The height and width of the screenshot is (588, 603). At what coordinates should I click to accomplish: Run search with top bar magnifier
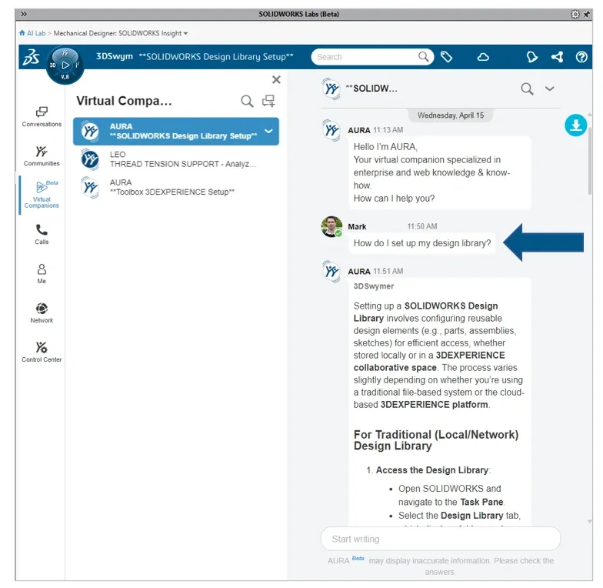[x=424, y=57]
